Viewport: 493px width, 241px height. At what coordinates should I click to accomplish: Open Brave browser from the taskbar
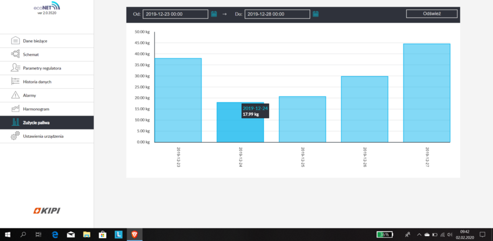click(x=134, y=235)
